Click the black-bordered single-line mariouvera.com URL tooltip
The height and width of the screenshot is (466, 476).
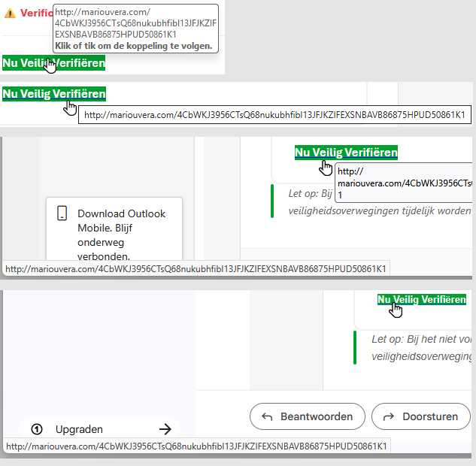274,115
